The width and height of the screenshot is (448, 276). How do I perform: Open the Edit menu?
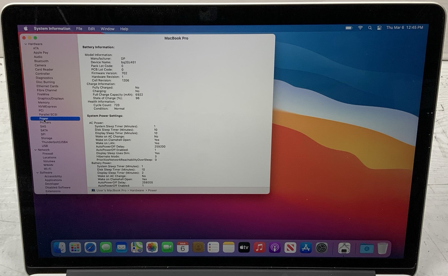[x=91, y=29]
